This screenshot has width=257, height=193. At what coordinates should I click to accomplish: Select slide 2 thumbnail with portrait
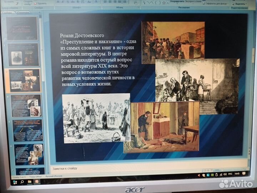(x=23, y=55)
